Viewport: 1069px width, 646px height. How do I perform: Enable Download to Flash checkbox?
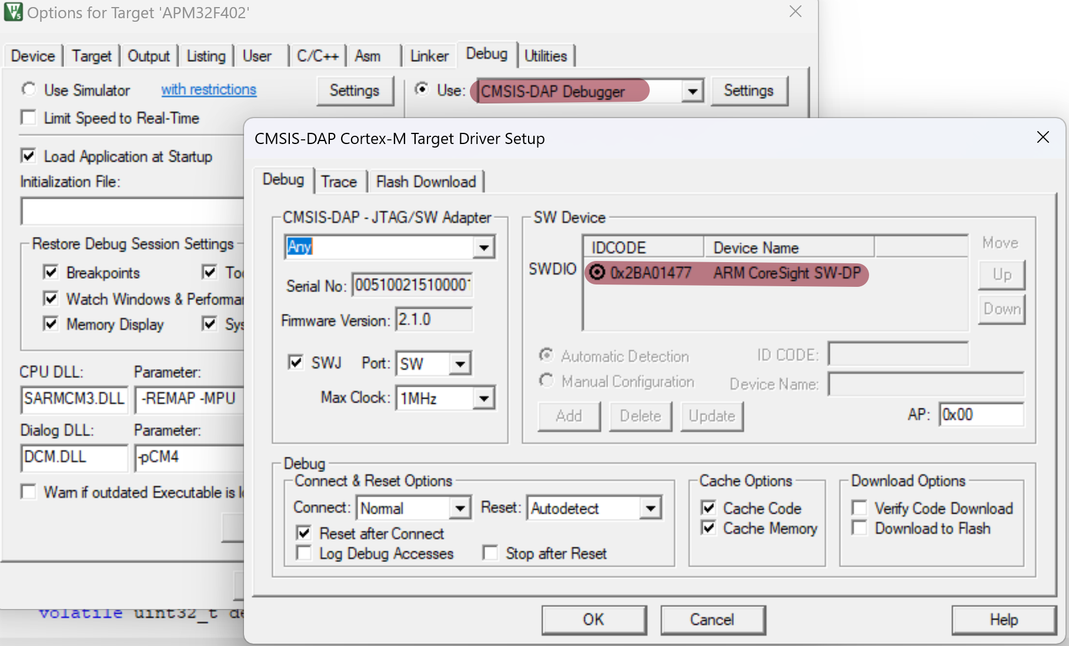tap(859, 528)
